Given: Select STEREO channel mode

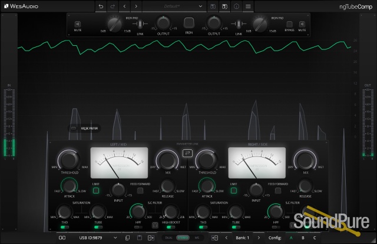Looking at the screenshot, I should point(183,238).
